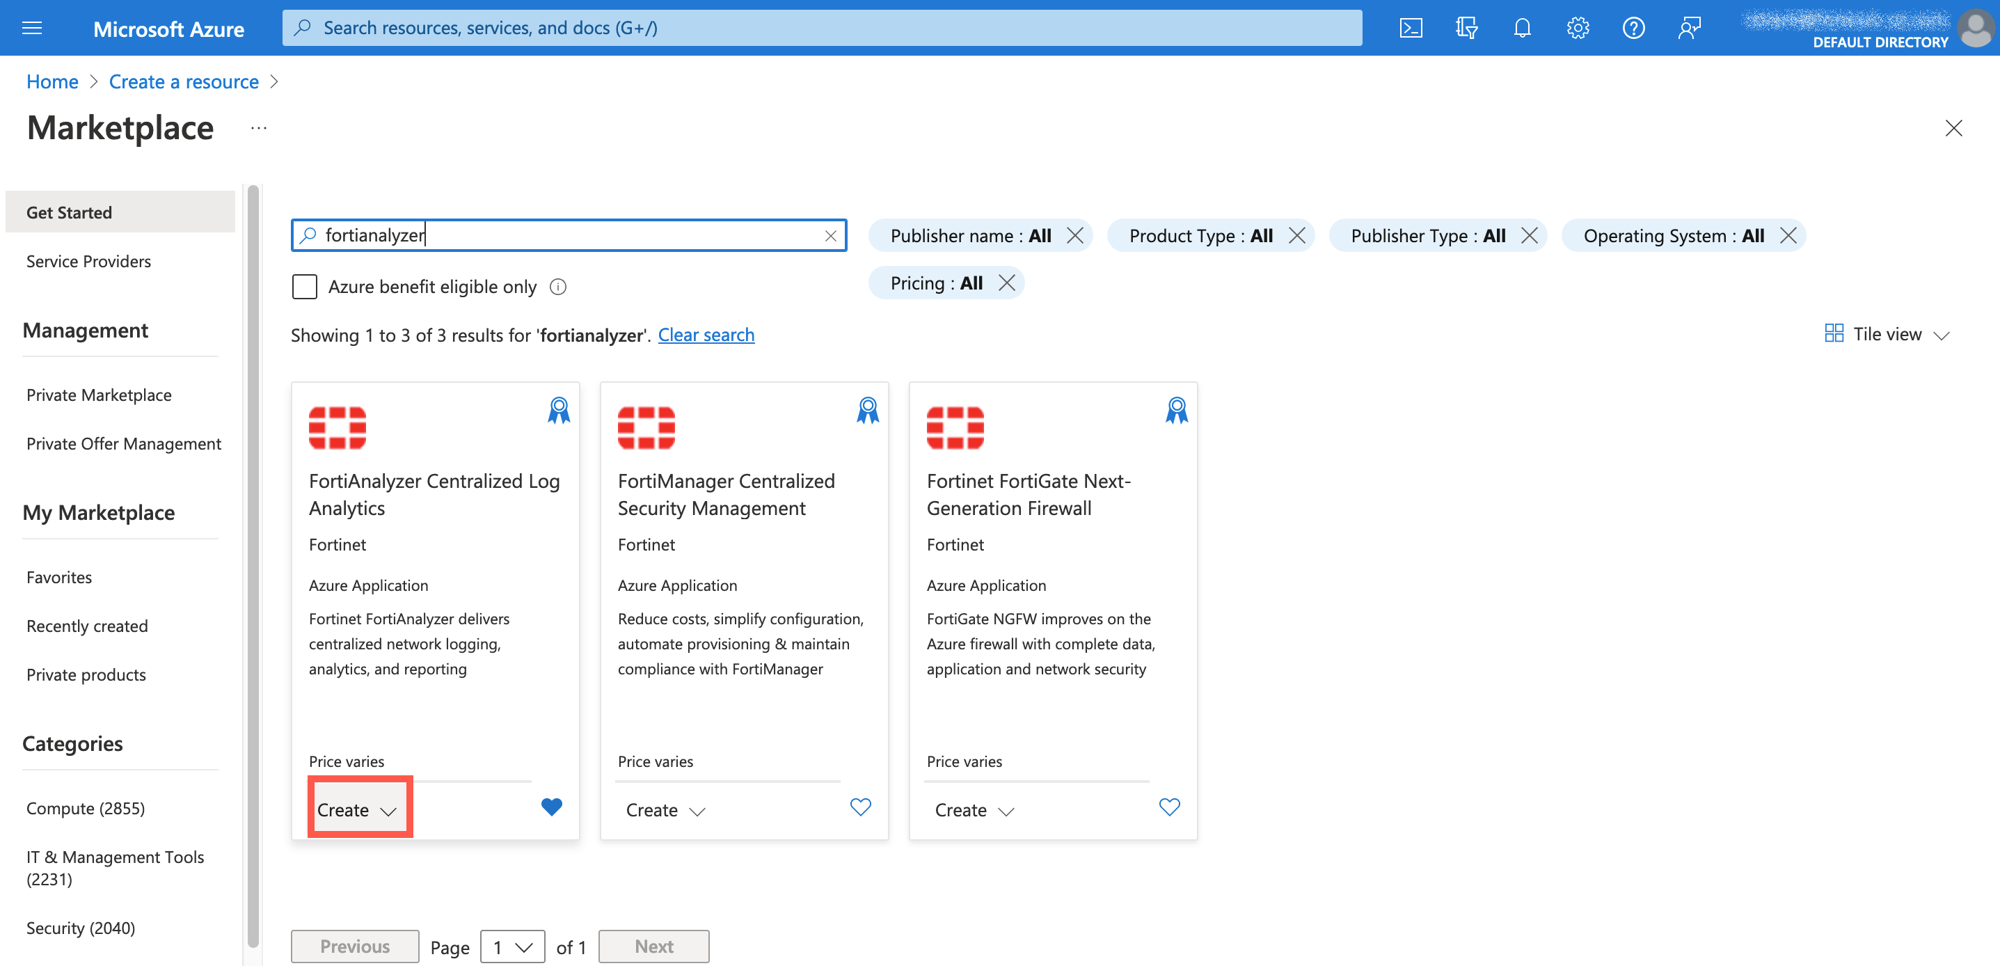2000x966 pixels.
Task: Click the Clear search link
Action: click(x=706, y=335)
